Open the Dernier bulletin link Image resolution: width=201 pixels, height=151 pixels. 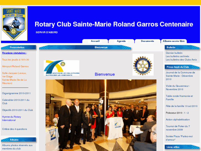[174, 53]
